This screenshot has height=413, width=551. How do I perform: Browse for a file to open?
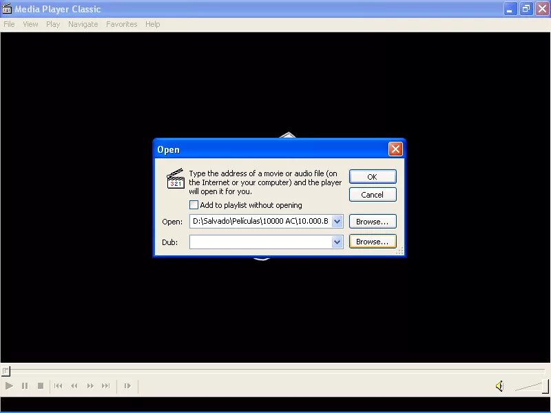click(x=373, y=222)
